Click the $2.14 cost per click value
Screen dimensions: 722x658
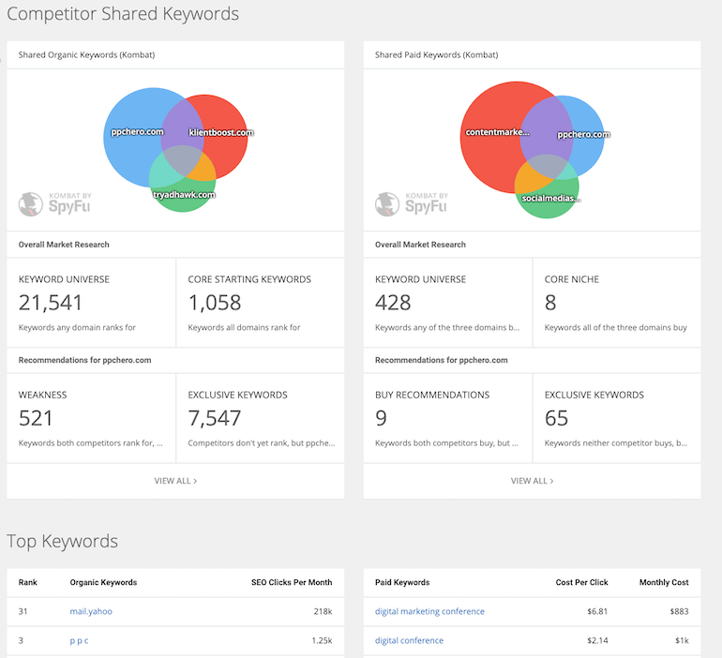tap(597, 640)
